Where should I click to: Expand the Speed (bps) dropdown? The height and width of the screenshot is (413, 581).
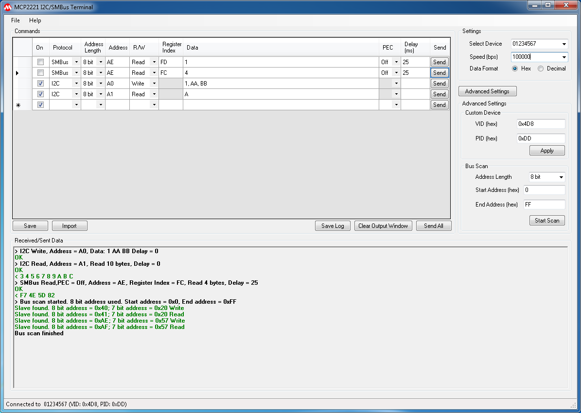[x=564, y=57]
